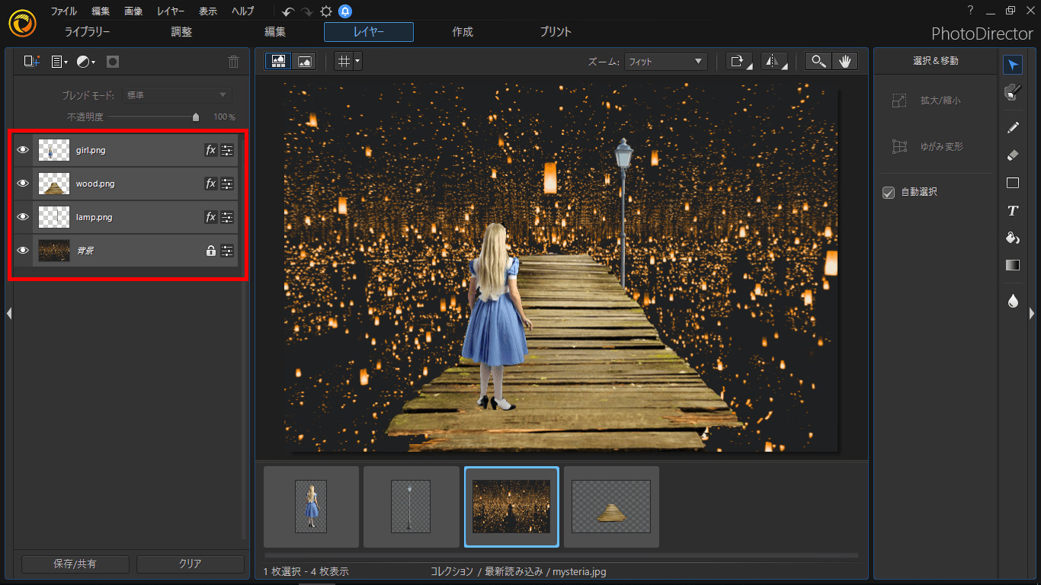Image resolution: width=1041 pixels, height=585 pixels.
Task: Open the ズーム フィット dropdown
Action: click(x=665, y=62)
